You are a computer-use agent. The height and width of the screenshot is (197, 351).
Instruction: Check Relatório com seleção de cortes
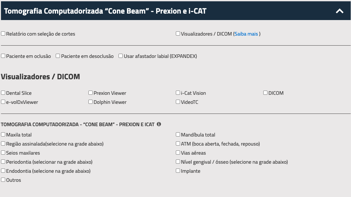[3, 34]
